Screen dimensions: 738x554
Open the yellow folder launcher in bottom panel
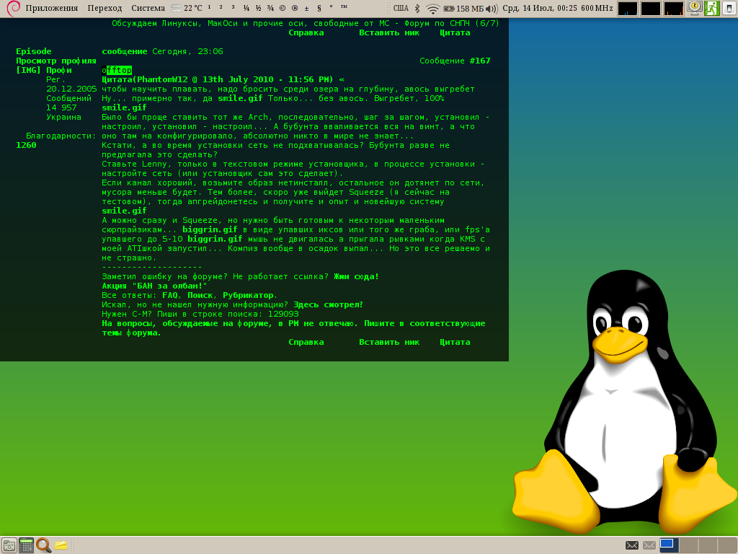coord(61,545)
